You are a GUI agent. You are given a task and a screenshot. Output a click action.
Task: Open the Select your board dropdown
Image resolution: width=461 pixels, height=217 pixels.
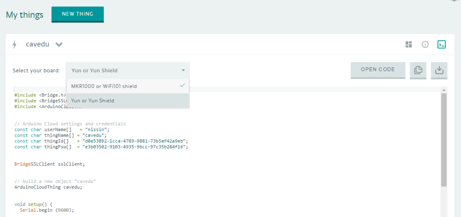coord(127,71)
